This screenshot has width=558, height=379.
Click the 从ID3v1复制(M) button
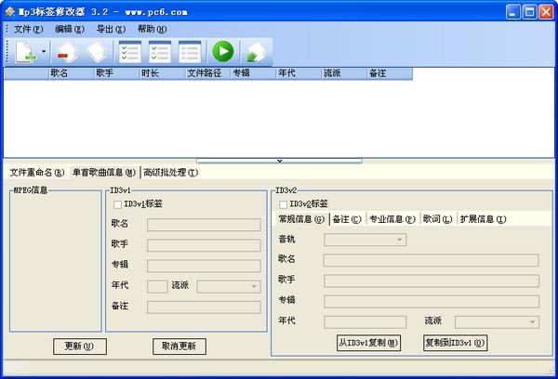coord(368,343)
